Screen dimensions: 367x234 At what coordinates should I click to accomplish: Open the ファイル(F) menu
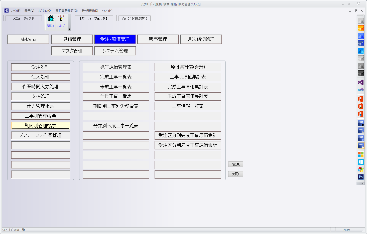tap(16, 11)
